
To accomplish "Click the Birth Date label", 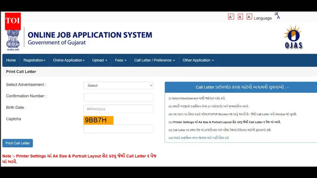I will click(16, 107).
